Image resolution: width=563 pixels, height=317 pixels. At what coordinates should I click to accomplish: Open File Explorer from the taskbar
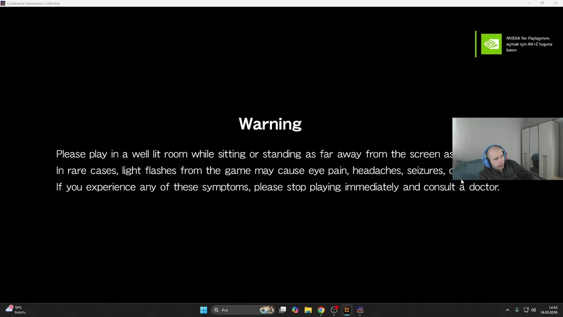[x=308, y=310]
